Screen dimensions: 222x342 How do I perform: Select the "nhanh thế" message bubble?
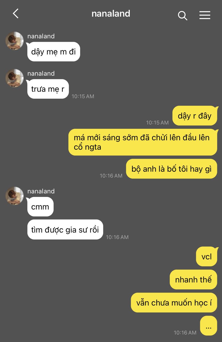[x=193, y=280]
